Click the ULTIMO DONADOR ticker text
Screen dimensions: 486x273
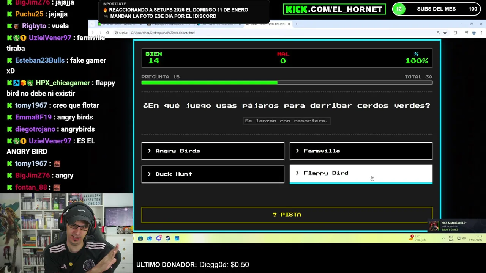[x=193, y=265]
